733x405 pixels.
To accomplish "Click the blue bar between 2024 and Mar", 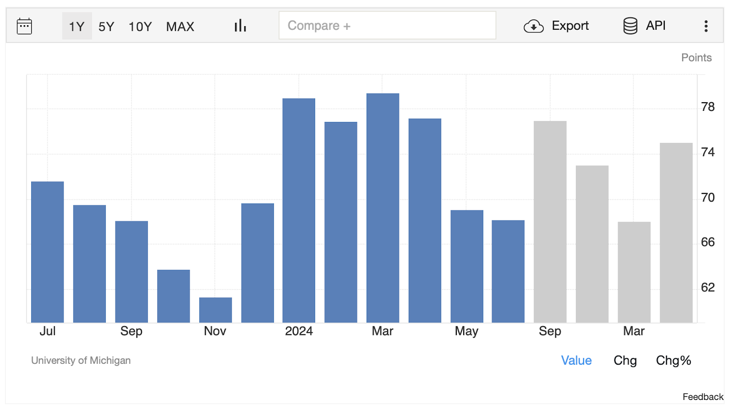I will coord(341,222).
